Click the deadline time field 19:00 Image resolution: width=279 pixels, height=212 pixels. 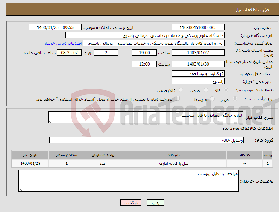pos(144,52)
